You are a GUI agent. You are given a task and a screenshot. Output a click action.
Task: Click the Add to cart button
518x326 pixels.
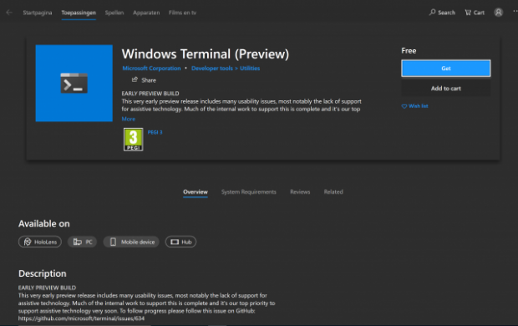[446, 89]
